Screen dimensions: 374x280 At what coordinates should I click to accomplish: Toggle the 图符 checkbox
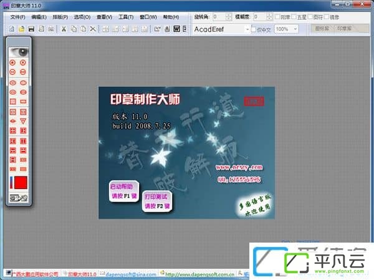coord(310,17)
